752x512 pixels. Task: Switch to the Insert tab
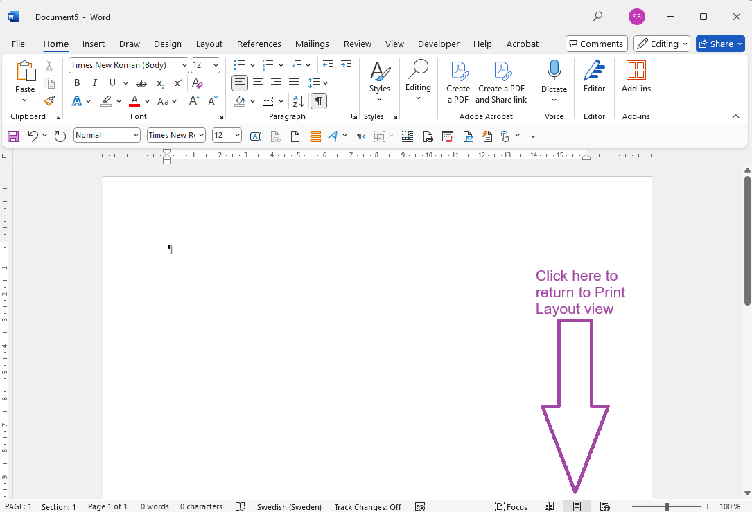click(93, 44)
